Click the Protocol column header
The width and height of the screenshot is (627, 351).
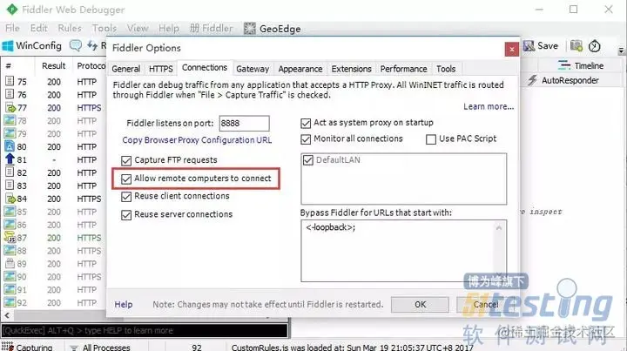coord(91,65)
